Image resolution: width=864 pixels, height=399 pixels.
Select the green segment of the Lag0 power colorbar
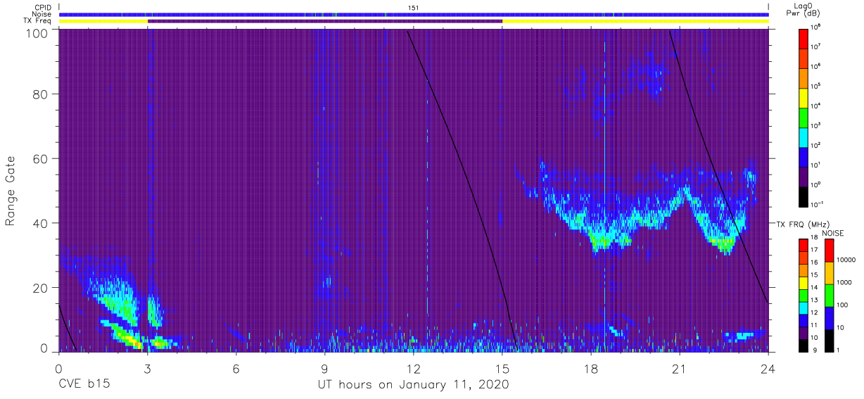[x=803, y=117]
